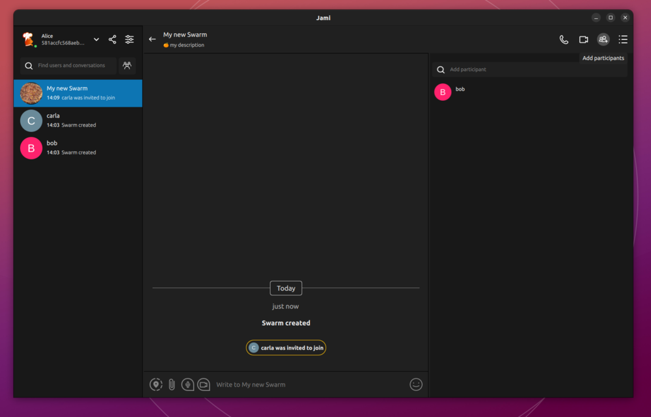Screen dimensions: 651x417
Task: Record a video message
Action: 203,384
